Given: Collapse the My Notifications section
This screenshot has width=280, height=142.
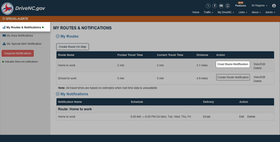Looking at the screenshot, I should point(58,94).
